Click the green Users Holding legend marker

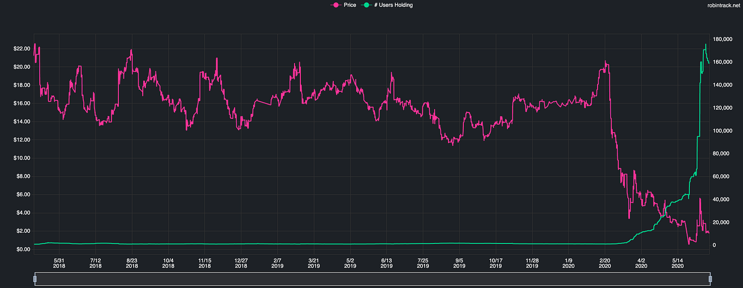pos(366,5)
